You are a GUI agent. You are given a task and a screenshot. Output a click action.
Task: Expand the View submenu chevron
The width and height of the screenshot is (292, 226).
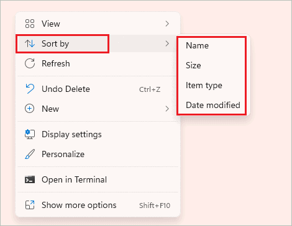pos(167,24)
